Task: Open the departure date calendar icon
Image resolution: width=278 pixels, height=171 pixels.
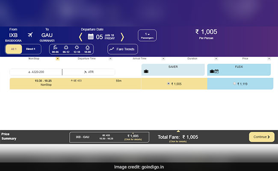Action: 91,36
